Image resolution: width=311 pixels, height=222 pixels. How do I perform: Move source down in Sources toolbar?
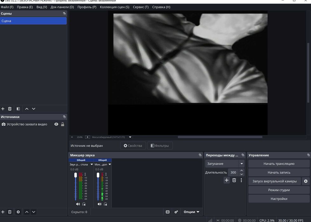tap(34, 212)
